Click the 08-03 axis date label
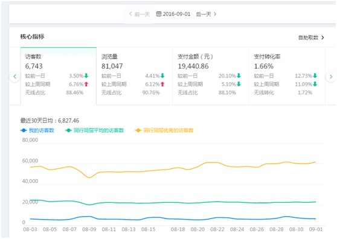 point(30,229)
